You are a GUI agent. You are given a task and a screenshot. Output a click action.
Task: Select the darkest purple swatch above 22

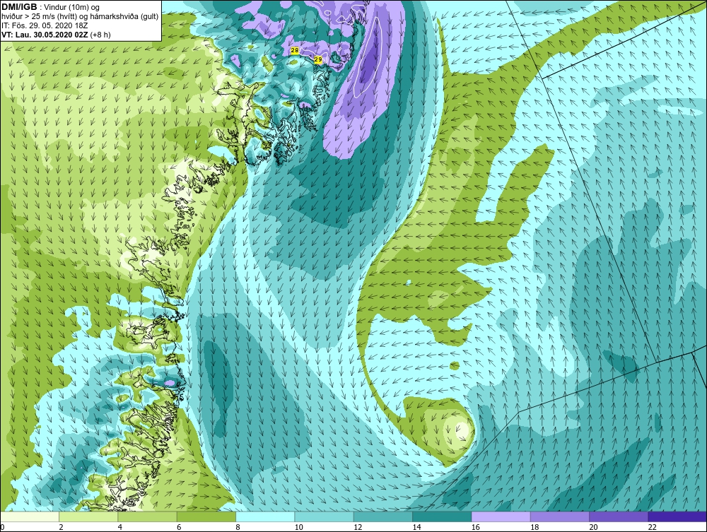pyautogui.click(x=677, y=516)
